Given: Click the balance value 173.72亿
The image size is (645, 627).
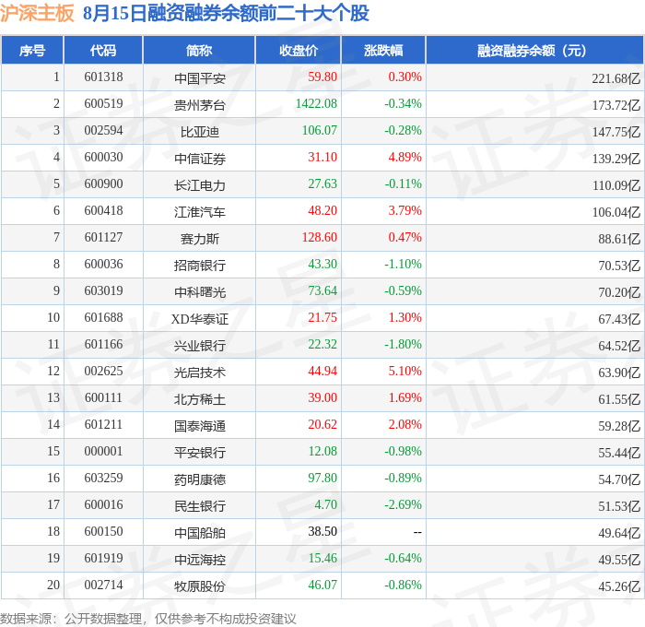Looking at the screenshot, I should point(616,105).
